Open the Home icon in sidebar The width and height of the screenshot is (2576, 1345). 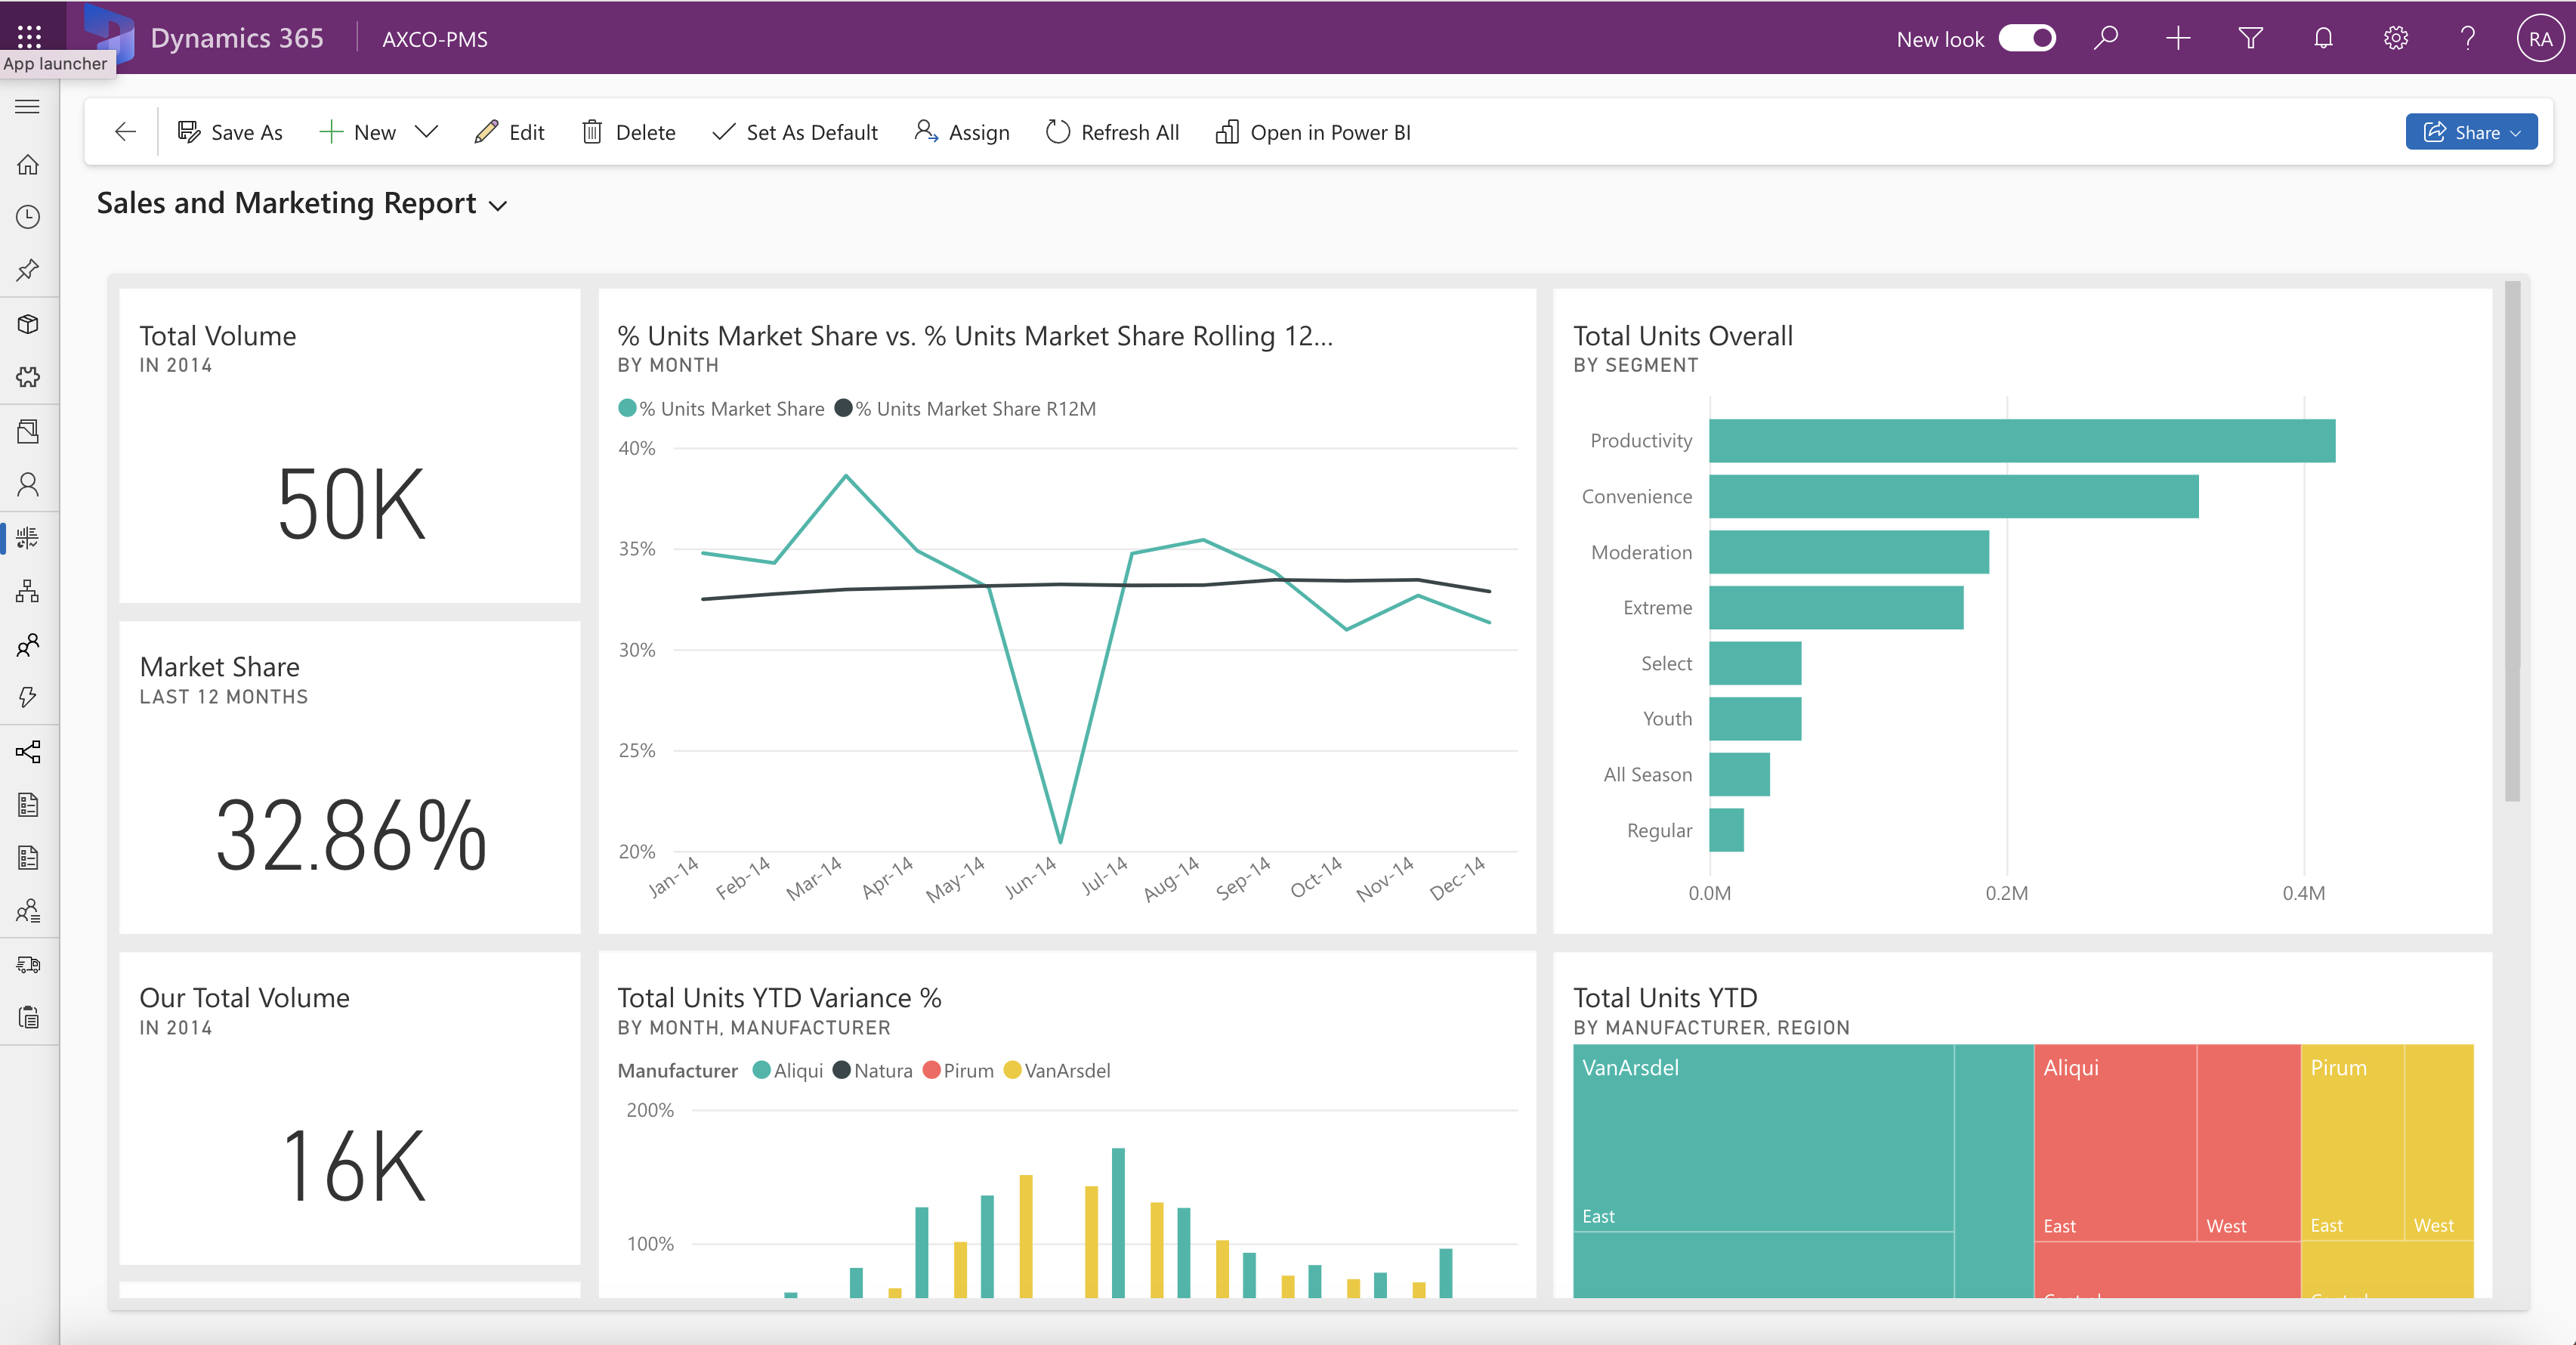[x=28, y=164]
